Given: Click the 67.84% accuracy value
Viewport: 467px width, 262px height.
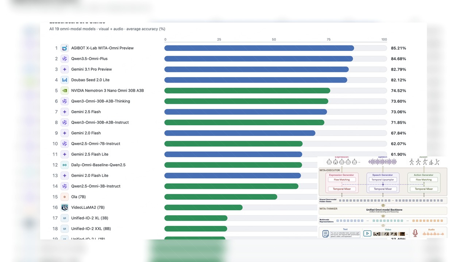Looking at the screenshot, I should (x=398, y=133).
